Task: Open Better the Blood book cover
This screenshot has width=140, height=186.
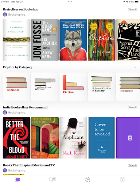Action: pos(17,138)
